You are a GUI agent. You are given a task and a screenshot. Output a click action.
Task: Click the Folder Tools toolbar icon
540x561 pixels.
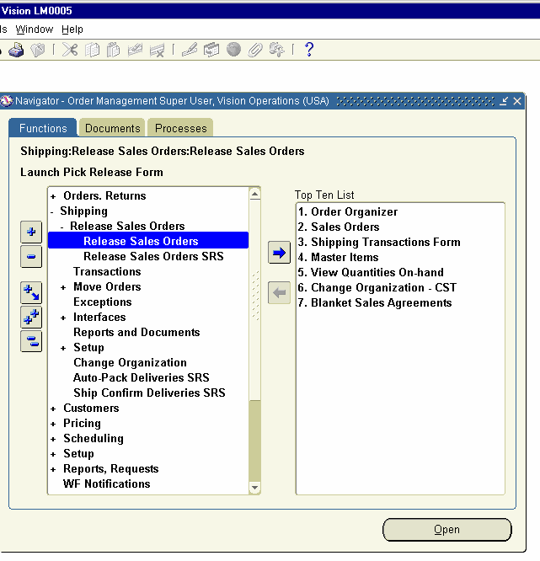click(x=277, y=50)
